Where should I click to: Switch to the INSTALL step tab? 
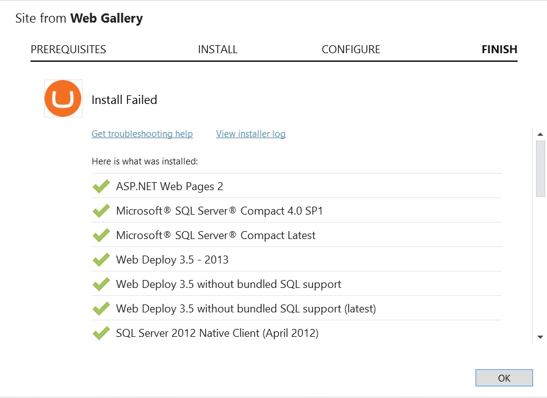(218, 50)
